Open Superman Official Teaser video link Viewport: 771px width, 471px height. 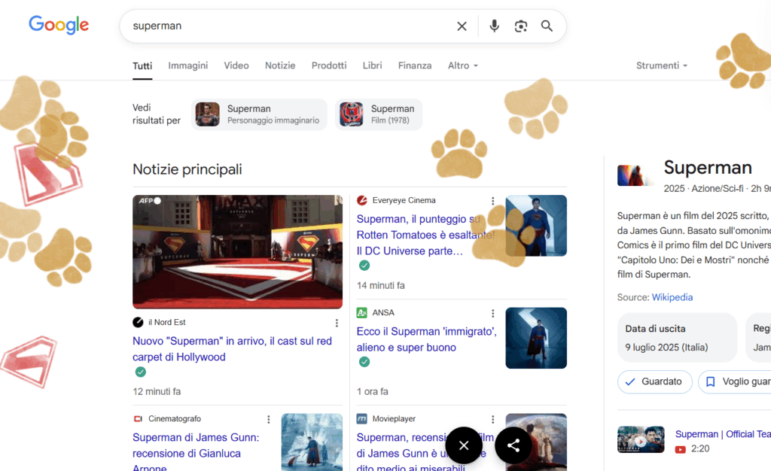[723, 434]
